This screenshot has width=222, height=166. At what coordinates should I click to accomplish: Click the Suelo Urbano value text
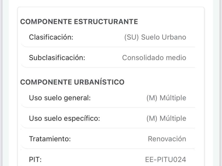pos(164,37)
